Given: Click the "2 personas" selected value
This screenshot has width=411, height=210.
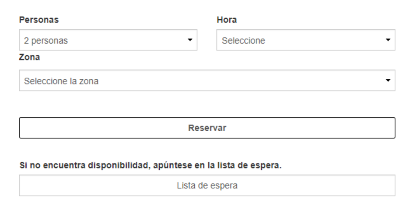Looking at the screenshot, I should tap(46, 40).
